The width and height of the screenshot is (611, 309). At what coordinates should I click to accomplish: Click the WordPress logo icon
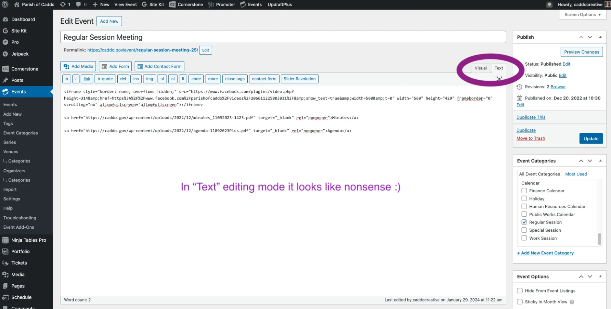(x=5, y=4)
